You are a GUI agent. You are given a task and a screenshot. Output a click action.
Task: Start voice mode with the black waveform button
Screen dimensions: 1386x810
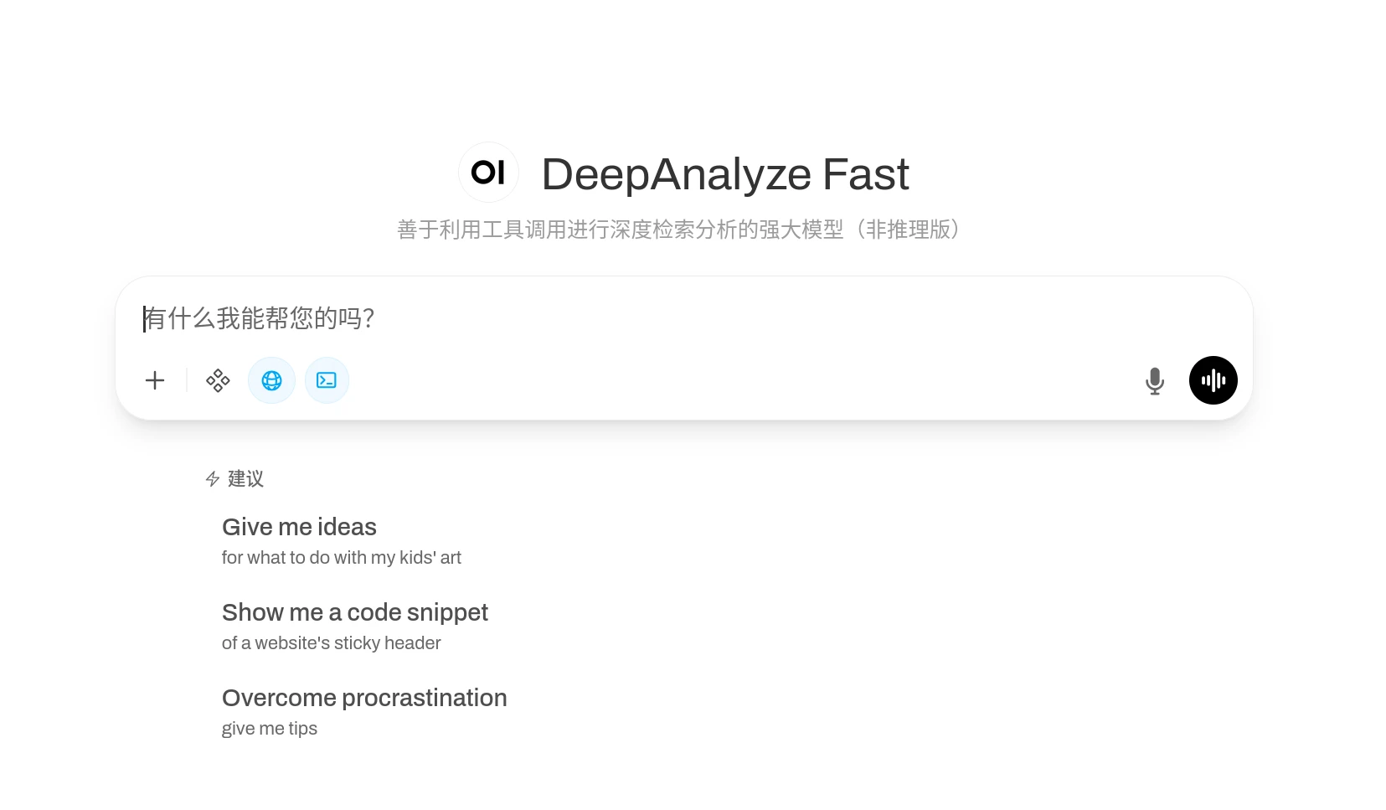(1213, 380)
